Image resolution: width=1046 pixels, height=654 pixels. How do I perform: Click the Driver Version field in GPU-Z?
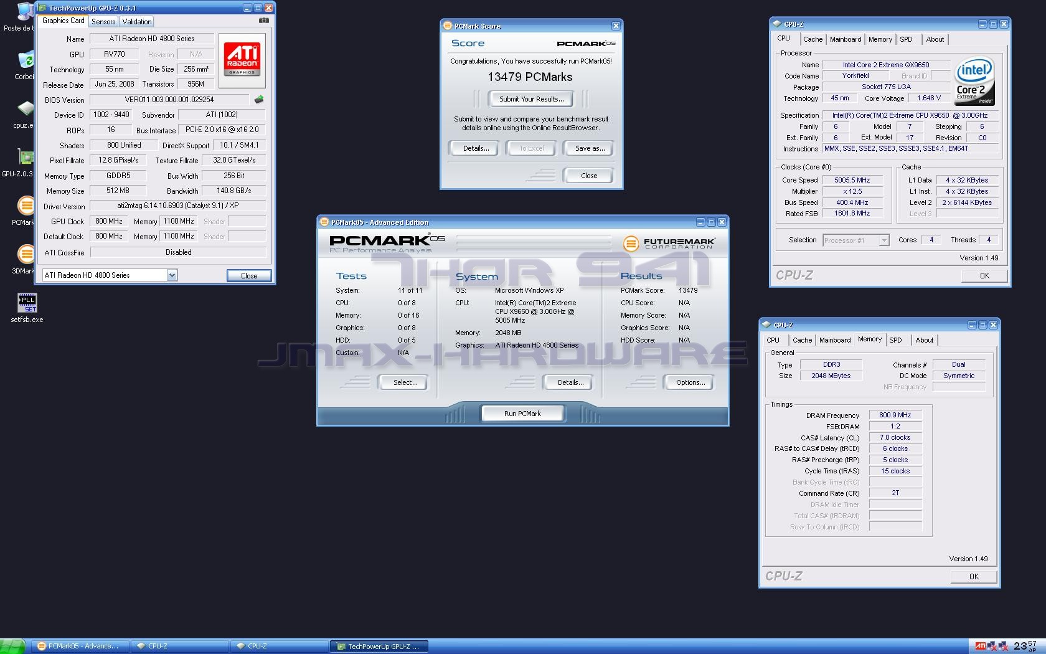(178, 206)
